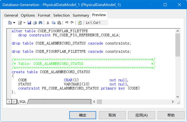The width and height of the screenshot is (187, 122).
Task: Click the vertical scrollbar thumb
Action: tap(178, 45)
